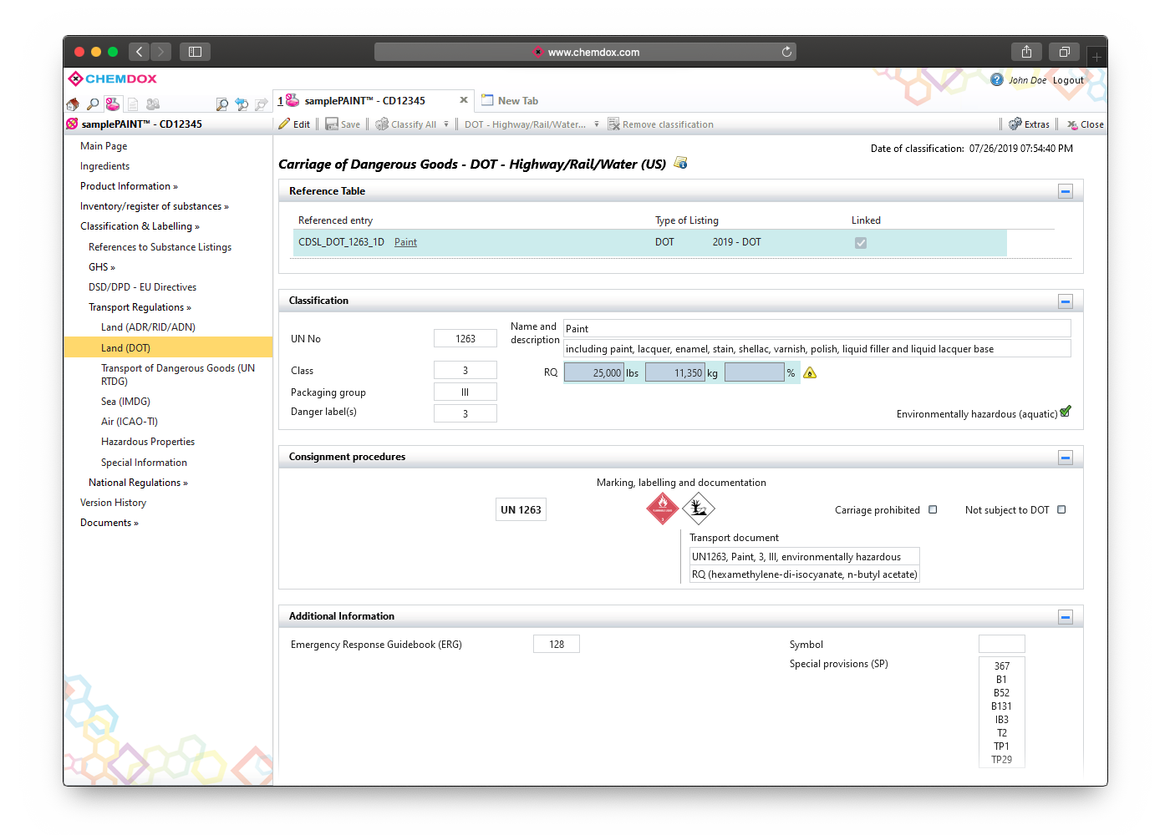Collapse the Reference Table section

(x=1066, y=191)
